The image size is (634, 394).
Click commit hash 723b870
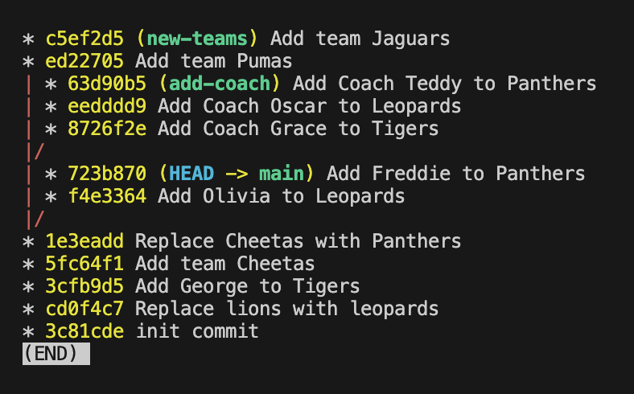[107, 174]
